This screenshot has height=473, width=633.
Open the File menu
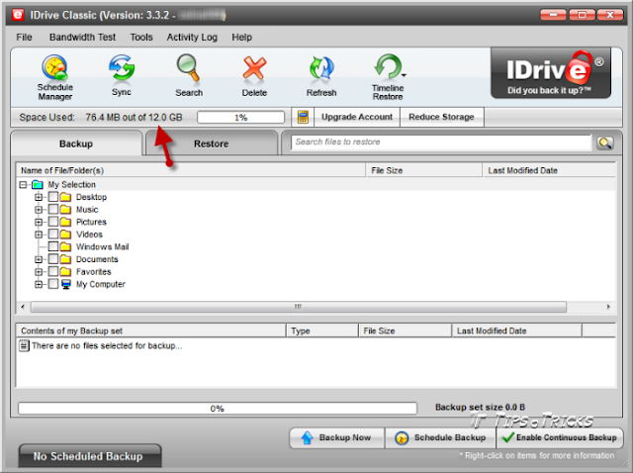(24, 38)
